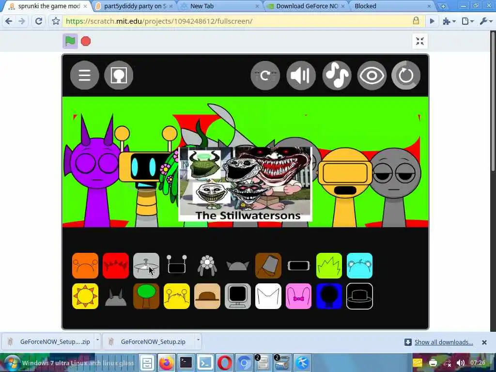Select the yellow sun character icon
496x372 pixels.
coord(85,296)
